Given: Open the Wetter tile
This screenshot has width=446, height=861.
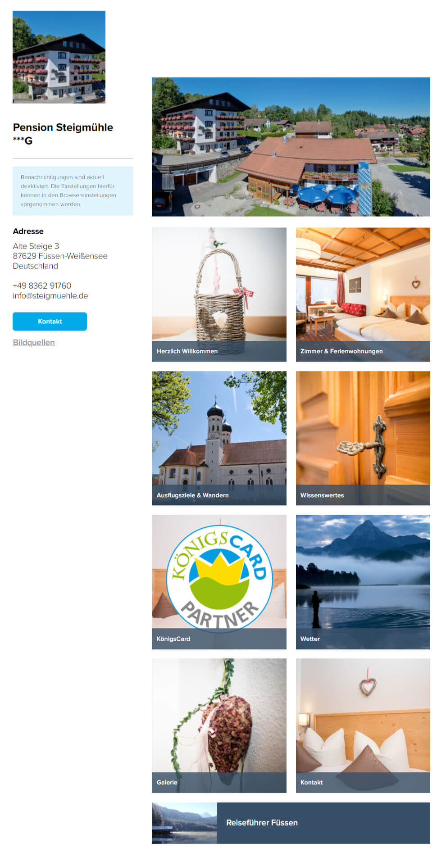Looking at the screenshot, I should tap(363, 582).
